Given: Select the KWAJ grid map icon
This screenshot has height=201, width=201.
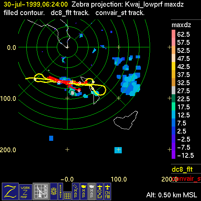Looking at the screenshot, I should (41, 191).
